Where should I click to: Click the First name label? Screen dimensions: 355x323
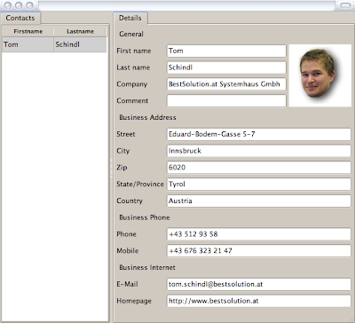click(x=134, y=51)
